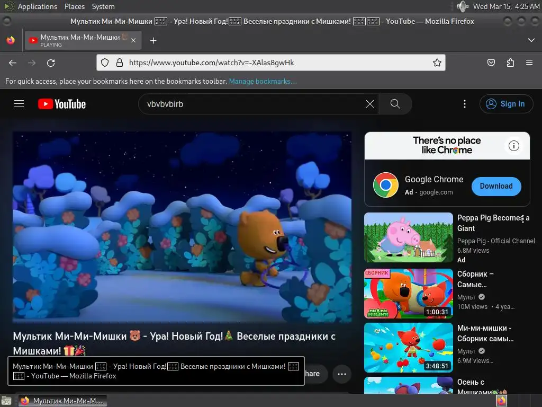Close the Мультик Ми-Ми-Мишки tab
Viewport: 542px width, 407px height.
tap(133, 40)
